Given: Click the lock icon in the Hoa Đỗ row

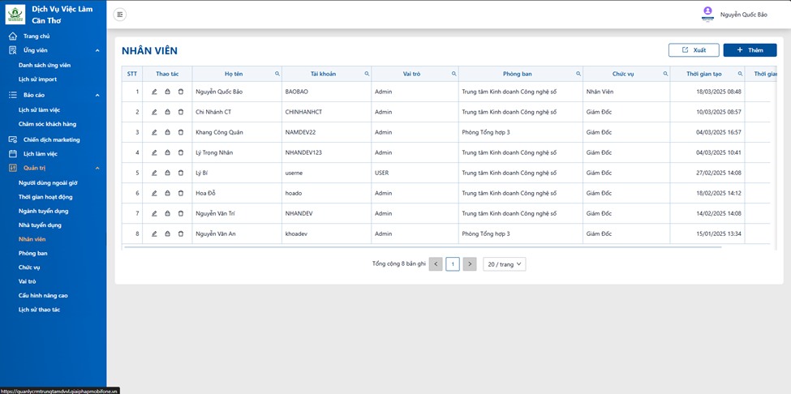Looking at the screenshot, I should 167,193.
